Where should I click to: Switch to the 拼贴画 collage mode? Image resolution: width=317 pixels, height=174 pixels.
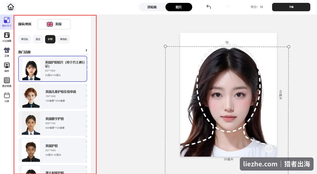[x=152, y=7]
